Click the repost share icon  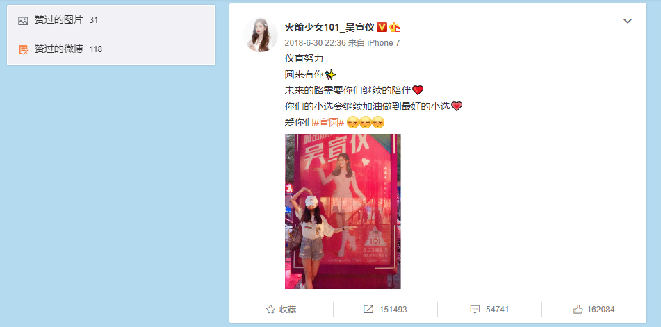(x=368, y=310)
